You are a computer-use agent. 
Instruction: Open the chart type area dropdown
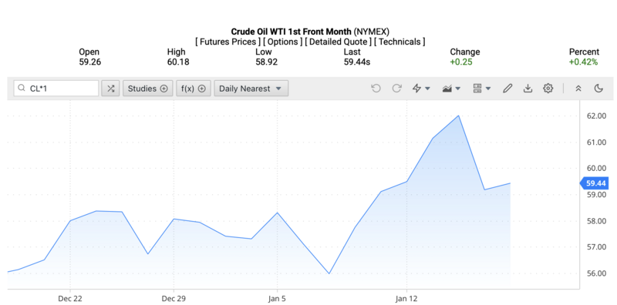[x=451, y=89]
